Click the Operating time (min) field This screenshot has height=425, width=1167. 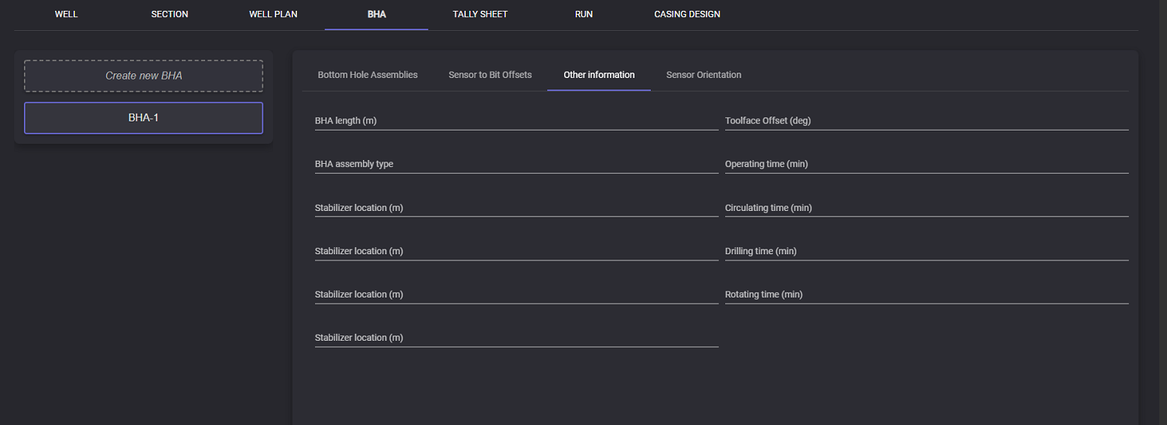tap(926, 165)
